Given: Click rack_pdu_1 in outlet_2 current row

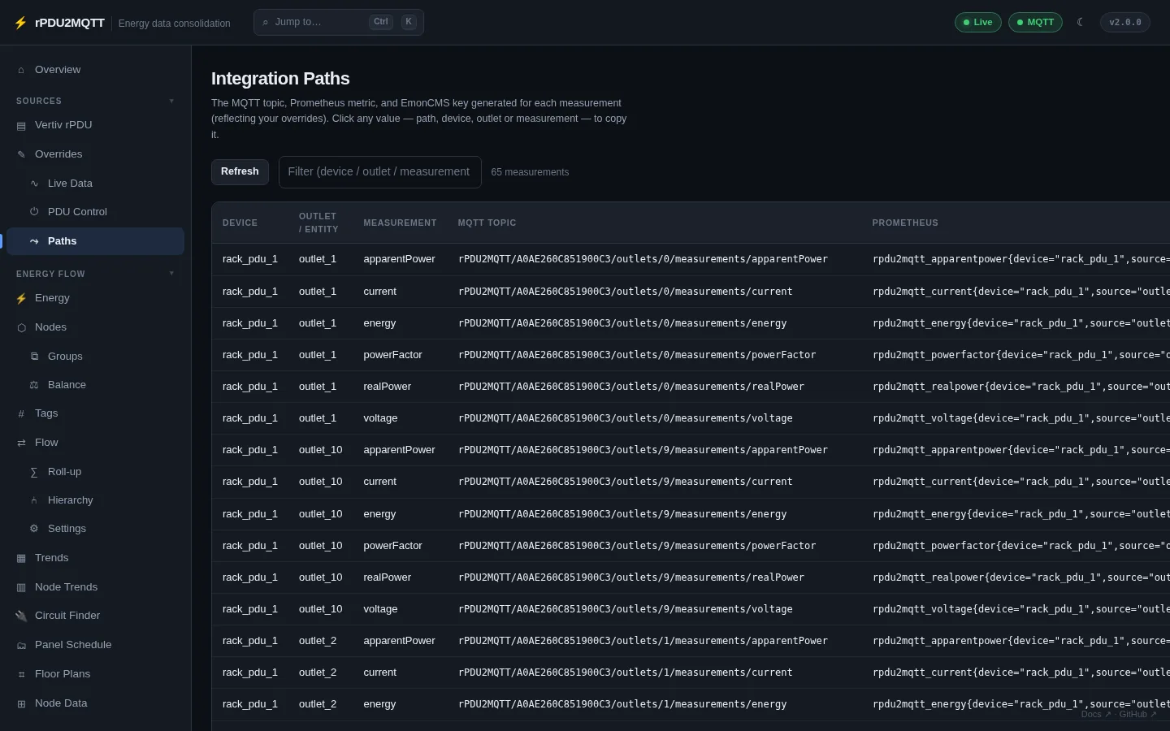Looking at the screenshot, I should point(250,672).
